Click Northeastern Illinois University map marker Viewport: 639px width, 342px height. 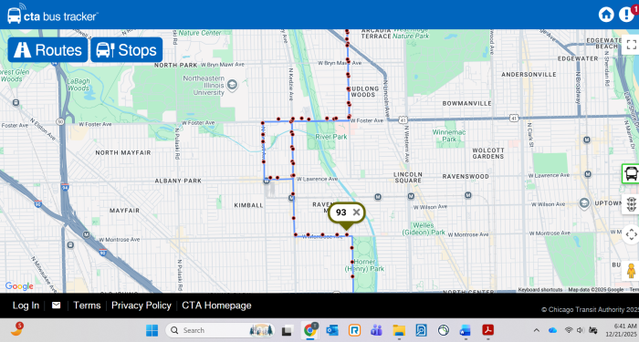(x=232, y=85)
